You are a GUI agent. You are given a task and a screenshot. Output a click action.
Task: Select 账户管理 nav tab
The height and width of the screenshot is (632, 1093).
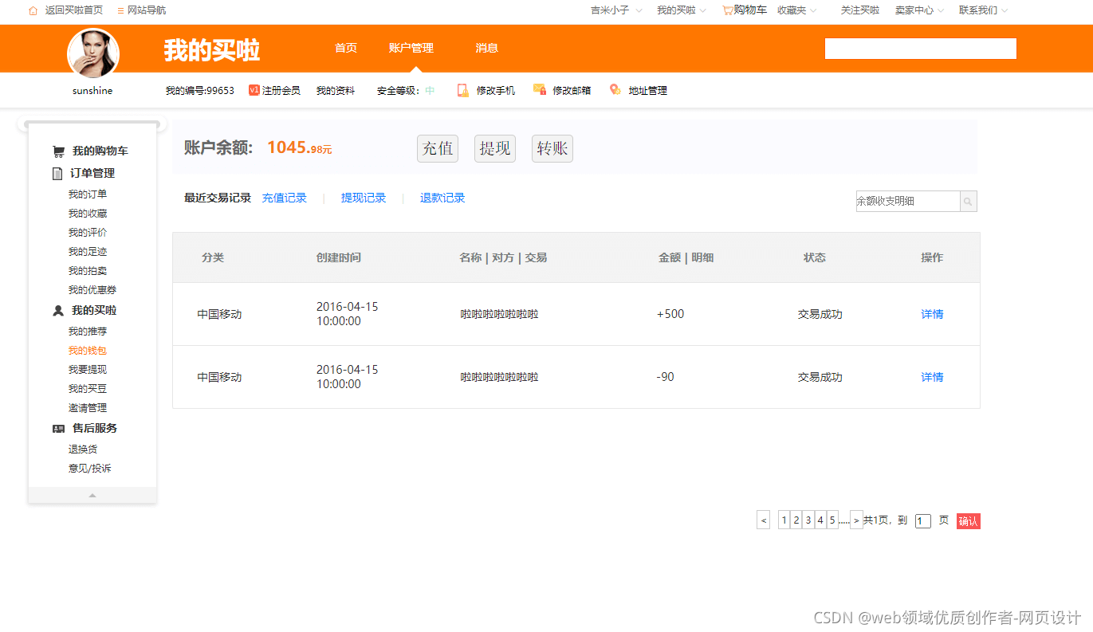click(x=411, y=48)
